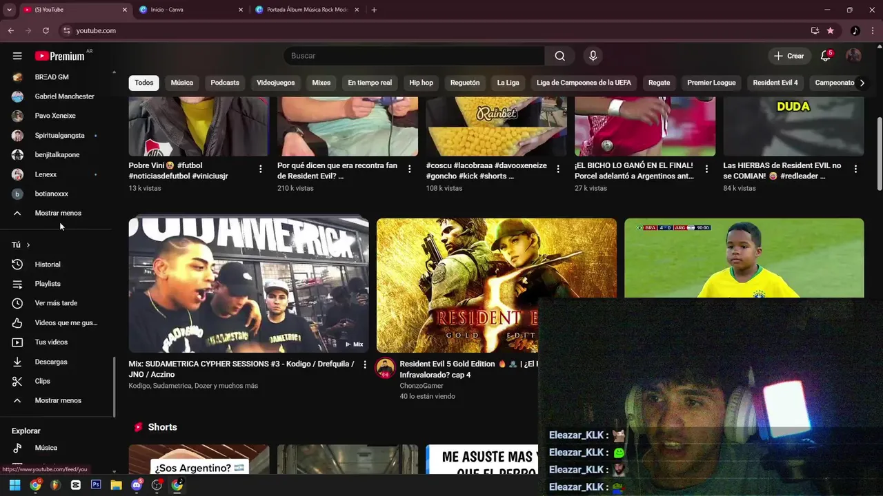This screenshot has height=496, width=883.
Task: Open options for Pobre Vini short
Action: 260,169
